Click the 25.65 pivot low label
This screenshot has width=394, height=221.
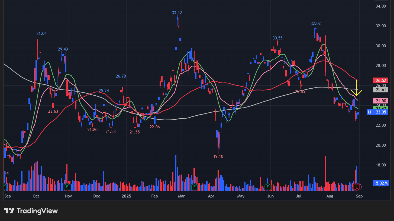point(300,92)
